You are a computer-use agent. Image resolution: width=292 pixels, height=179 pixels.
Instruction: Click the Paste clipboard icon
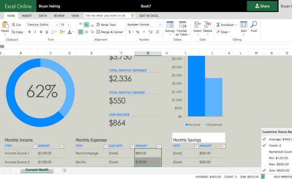[x=5, y=25]
